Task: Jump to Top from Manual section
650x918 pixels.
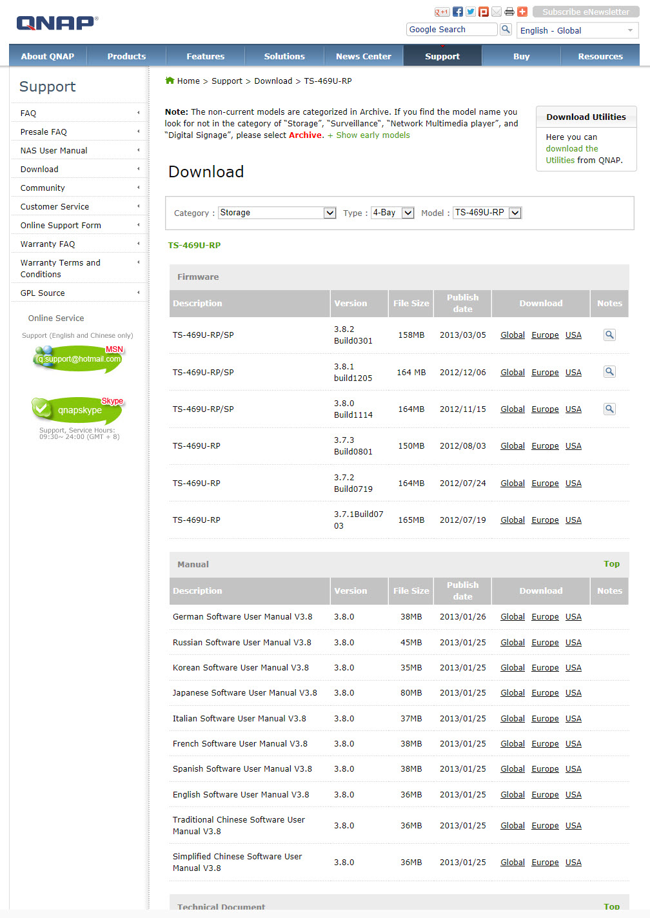Action: (611, 563)
